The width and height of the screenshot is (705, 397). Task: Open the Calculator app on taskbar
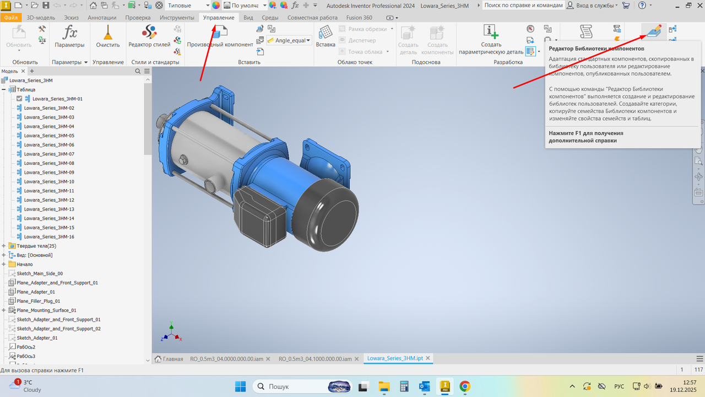pos(404,386)
